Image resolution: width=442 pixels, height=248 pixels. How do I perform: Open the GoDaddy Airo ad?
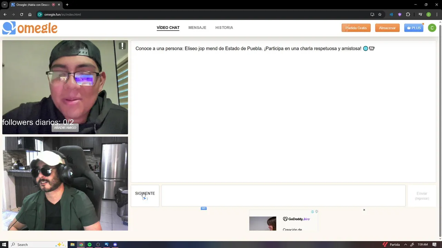point(284,221)
